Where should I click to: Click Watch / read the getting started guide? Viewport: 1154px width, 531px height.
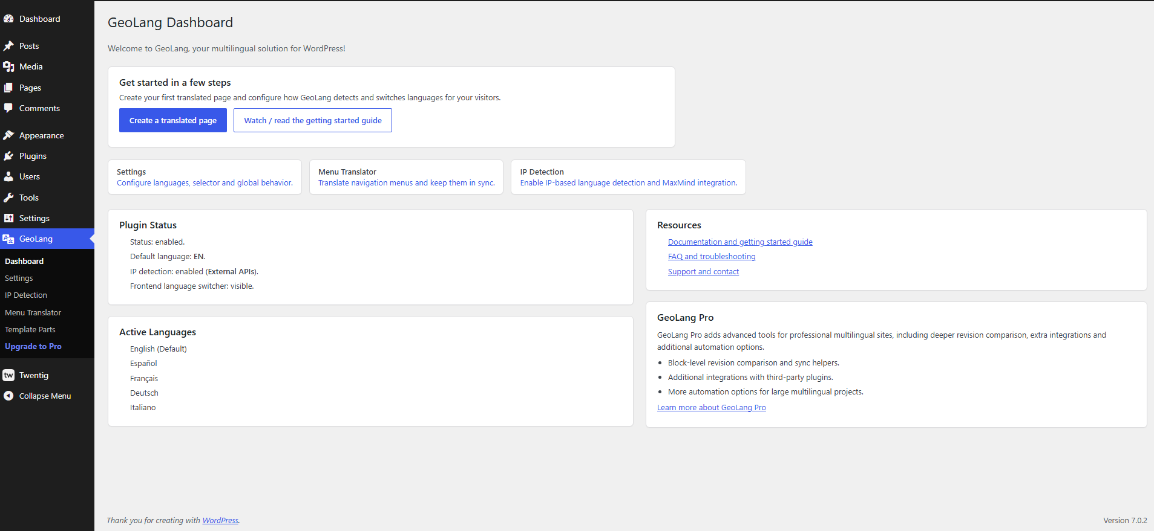click(x=313, y=120)
